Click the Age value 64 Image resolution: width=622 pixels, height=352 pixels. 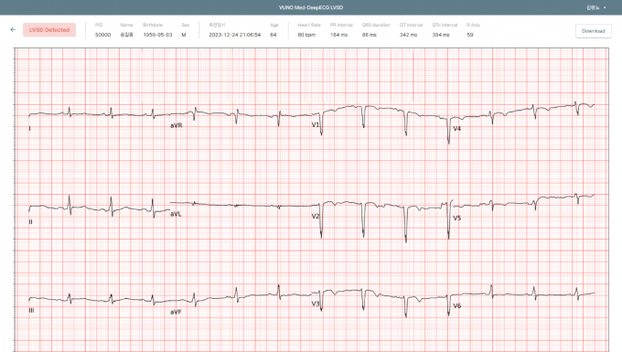point(273,35)
